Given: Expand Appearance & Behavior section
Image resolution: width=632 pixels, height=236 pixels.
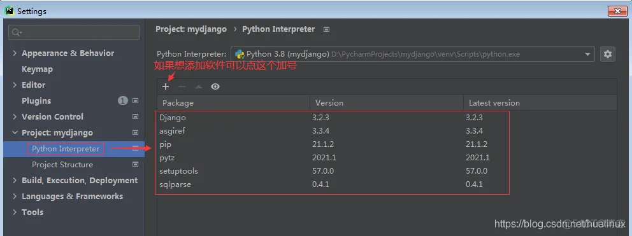Looking at the screenshot, I should pyautogui.click(x=15, y=53).
